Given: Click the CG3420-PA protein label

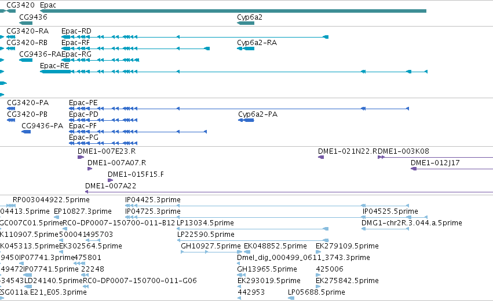Looking at the screenshot, I should click(28, 103).
